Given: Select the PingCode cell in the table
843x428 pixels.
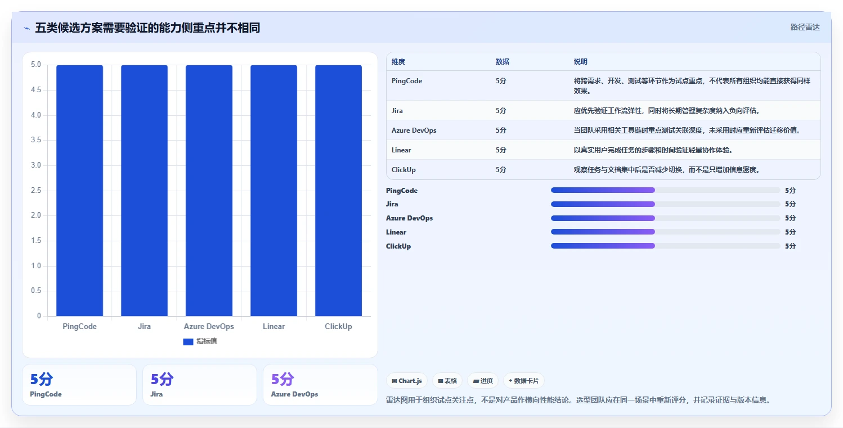Looking at the screenshot, I should pos(407,81).
